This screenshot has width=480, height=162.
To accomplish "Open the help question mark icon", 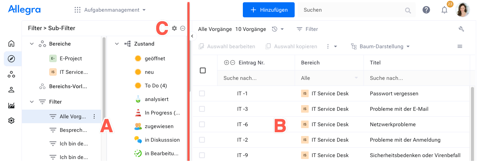I will pos(426,10).
